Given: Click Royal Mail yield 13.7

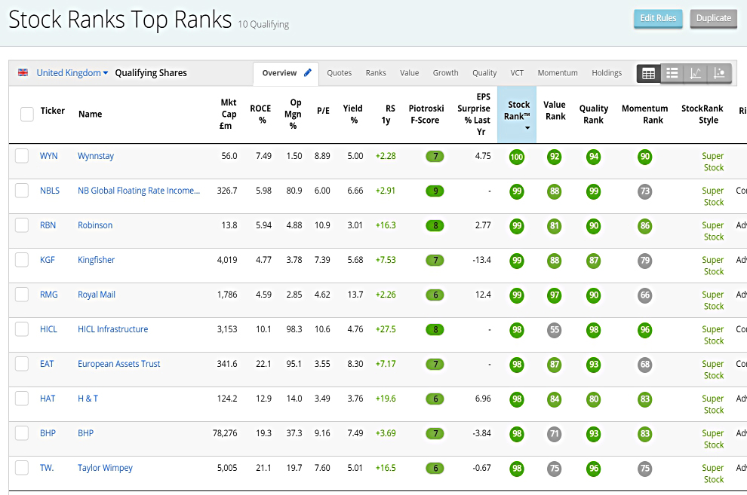Looking at the screenshot, I should pyautogui.click(x=355, y=295).
